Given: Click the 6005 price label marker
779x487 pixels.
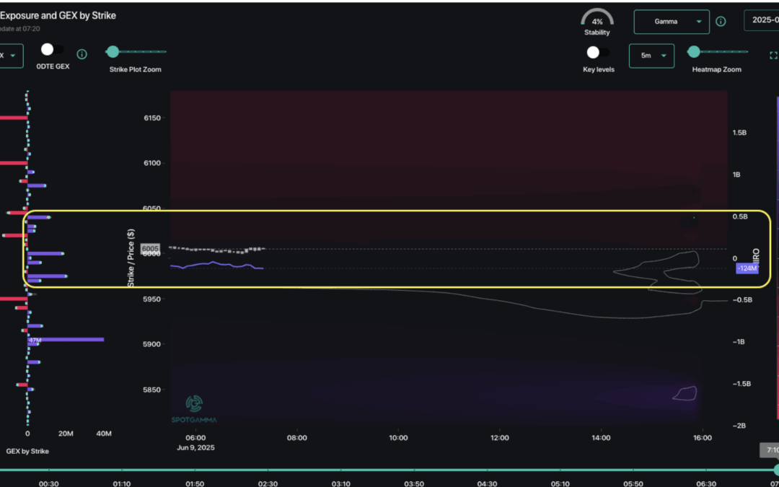Looking at the screenshot, I should [x=150, y=248].
